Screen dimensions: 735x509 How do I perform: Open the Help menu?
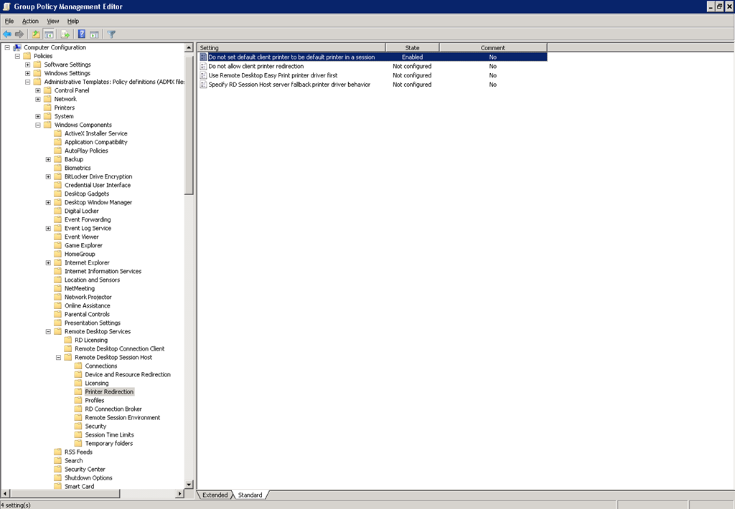[x=73, y=21]
